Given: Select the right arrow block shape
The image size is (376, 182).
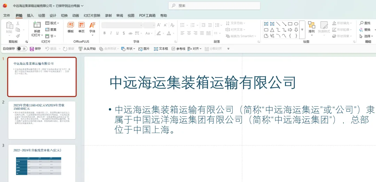Looking at the screenshot, I should 290,30.
